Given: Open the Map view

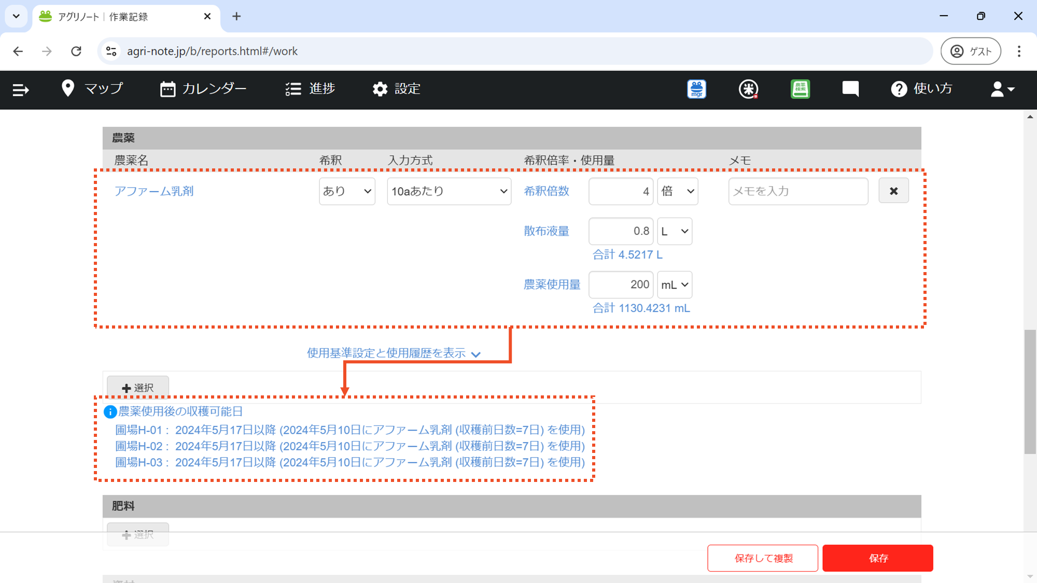Looking at the screenshot, I should tap(92, 89).
